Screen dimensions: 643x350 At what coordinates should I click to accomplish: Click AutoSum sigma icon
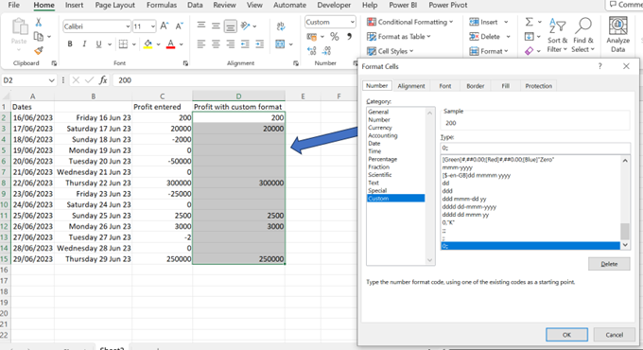(530, 22)
